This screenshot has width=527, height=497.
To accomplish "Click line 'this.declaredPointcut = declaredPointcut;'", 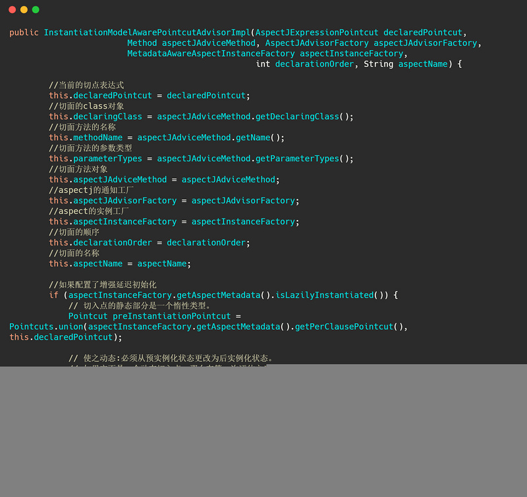I will click(150, 95).
